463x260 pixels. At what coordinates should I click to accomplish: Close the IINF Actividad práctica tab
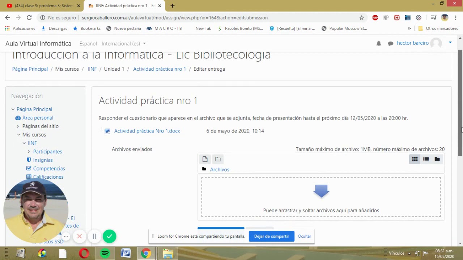pyautogui.click(x=160, y=6)
